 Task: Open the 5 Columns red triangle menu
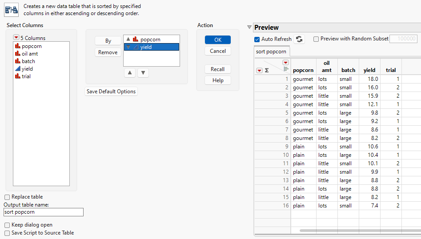tap(16, 38)
